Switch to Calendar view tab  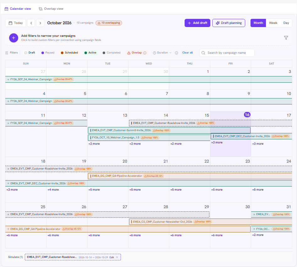tap(18, 9)
